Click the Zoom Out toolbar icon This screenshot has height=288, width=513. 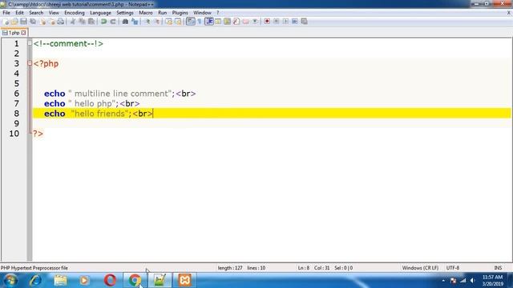(157, 22)
